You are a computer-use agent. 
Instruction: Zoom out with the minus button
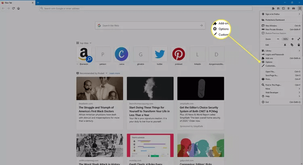pos(278,39)
